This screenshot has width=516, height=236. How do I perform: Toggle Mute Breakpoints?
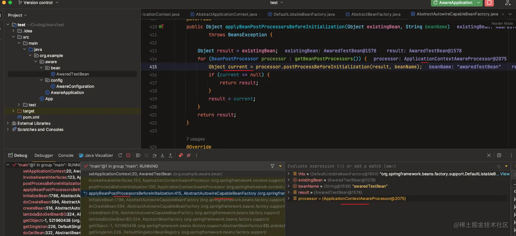(x=188, y=155)
